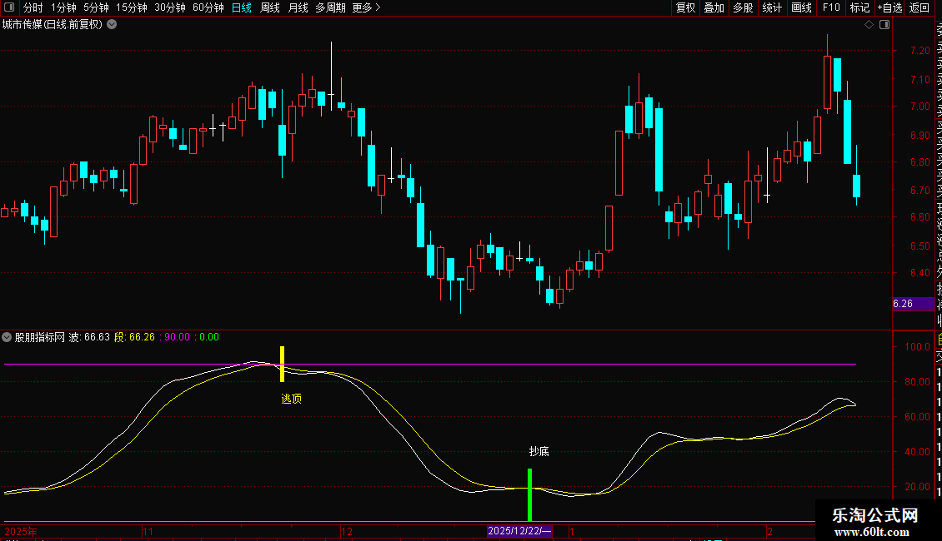Switch to 分时 intraday view
942x541 pixels.
point(33,7)
